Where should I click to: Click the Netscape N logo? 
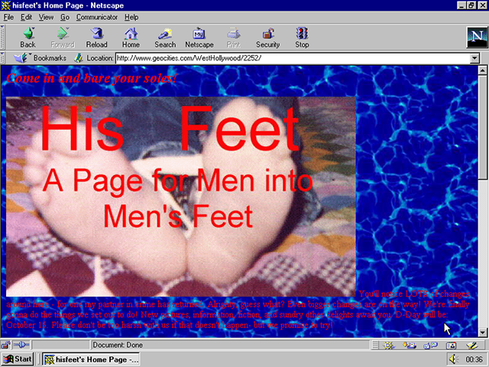pos(475,37)
